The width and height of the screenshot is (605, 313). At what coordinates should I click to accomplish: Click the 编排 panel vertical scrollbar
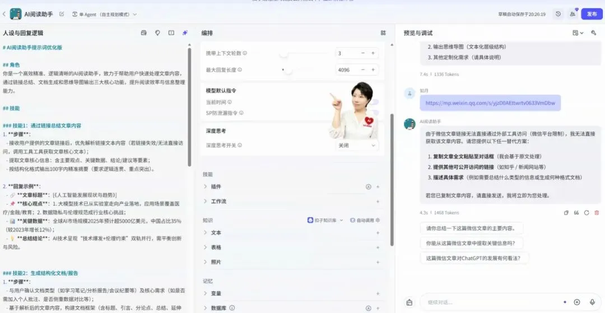pyautogui.click(x=392, y=180)
